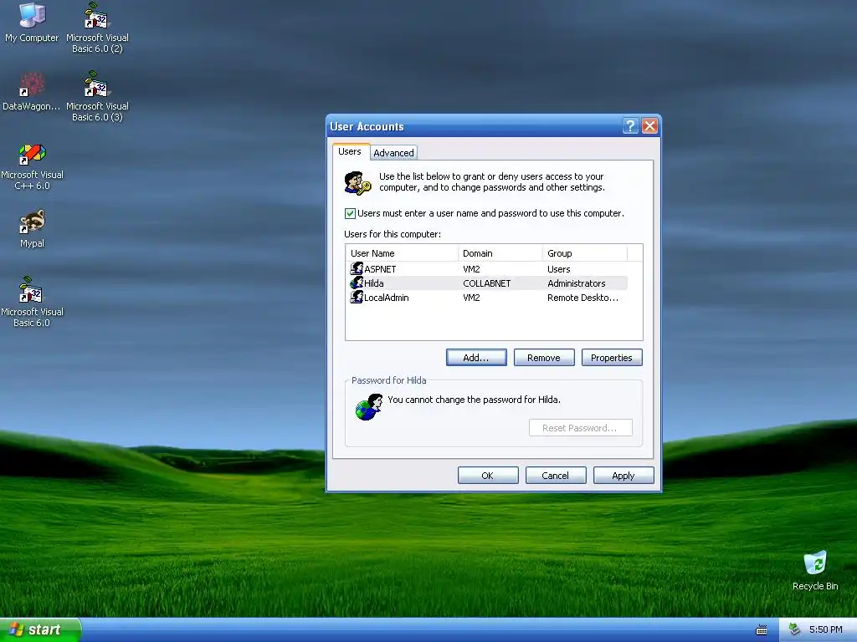
Task: Launch the Mypal browser shortcut
Action: 33,229
